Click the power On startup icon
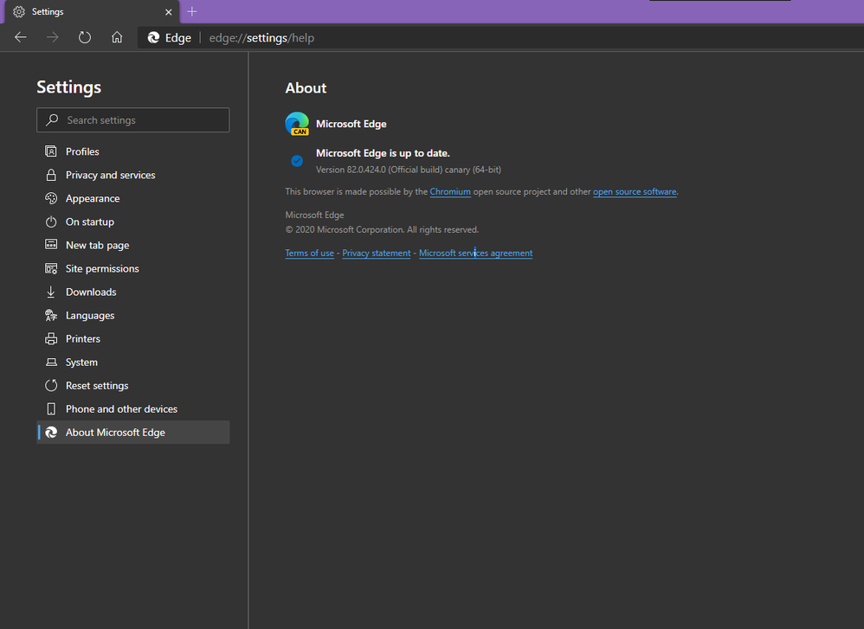This screenshot has height=629, width=864. [51, 222]
